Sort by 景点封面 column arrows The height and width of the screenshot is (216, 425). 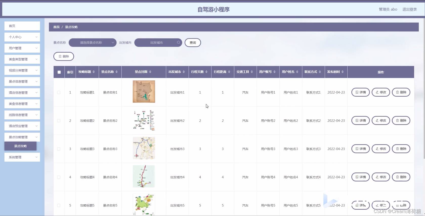tap(150, 72)
